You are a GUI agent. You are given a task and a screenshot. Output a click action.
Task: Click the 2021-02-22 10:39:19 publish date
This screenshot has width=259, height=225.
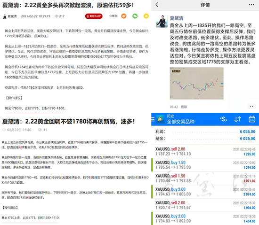[x=35, y=16]
